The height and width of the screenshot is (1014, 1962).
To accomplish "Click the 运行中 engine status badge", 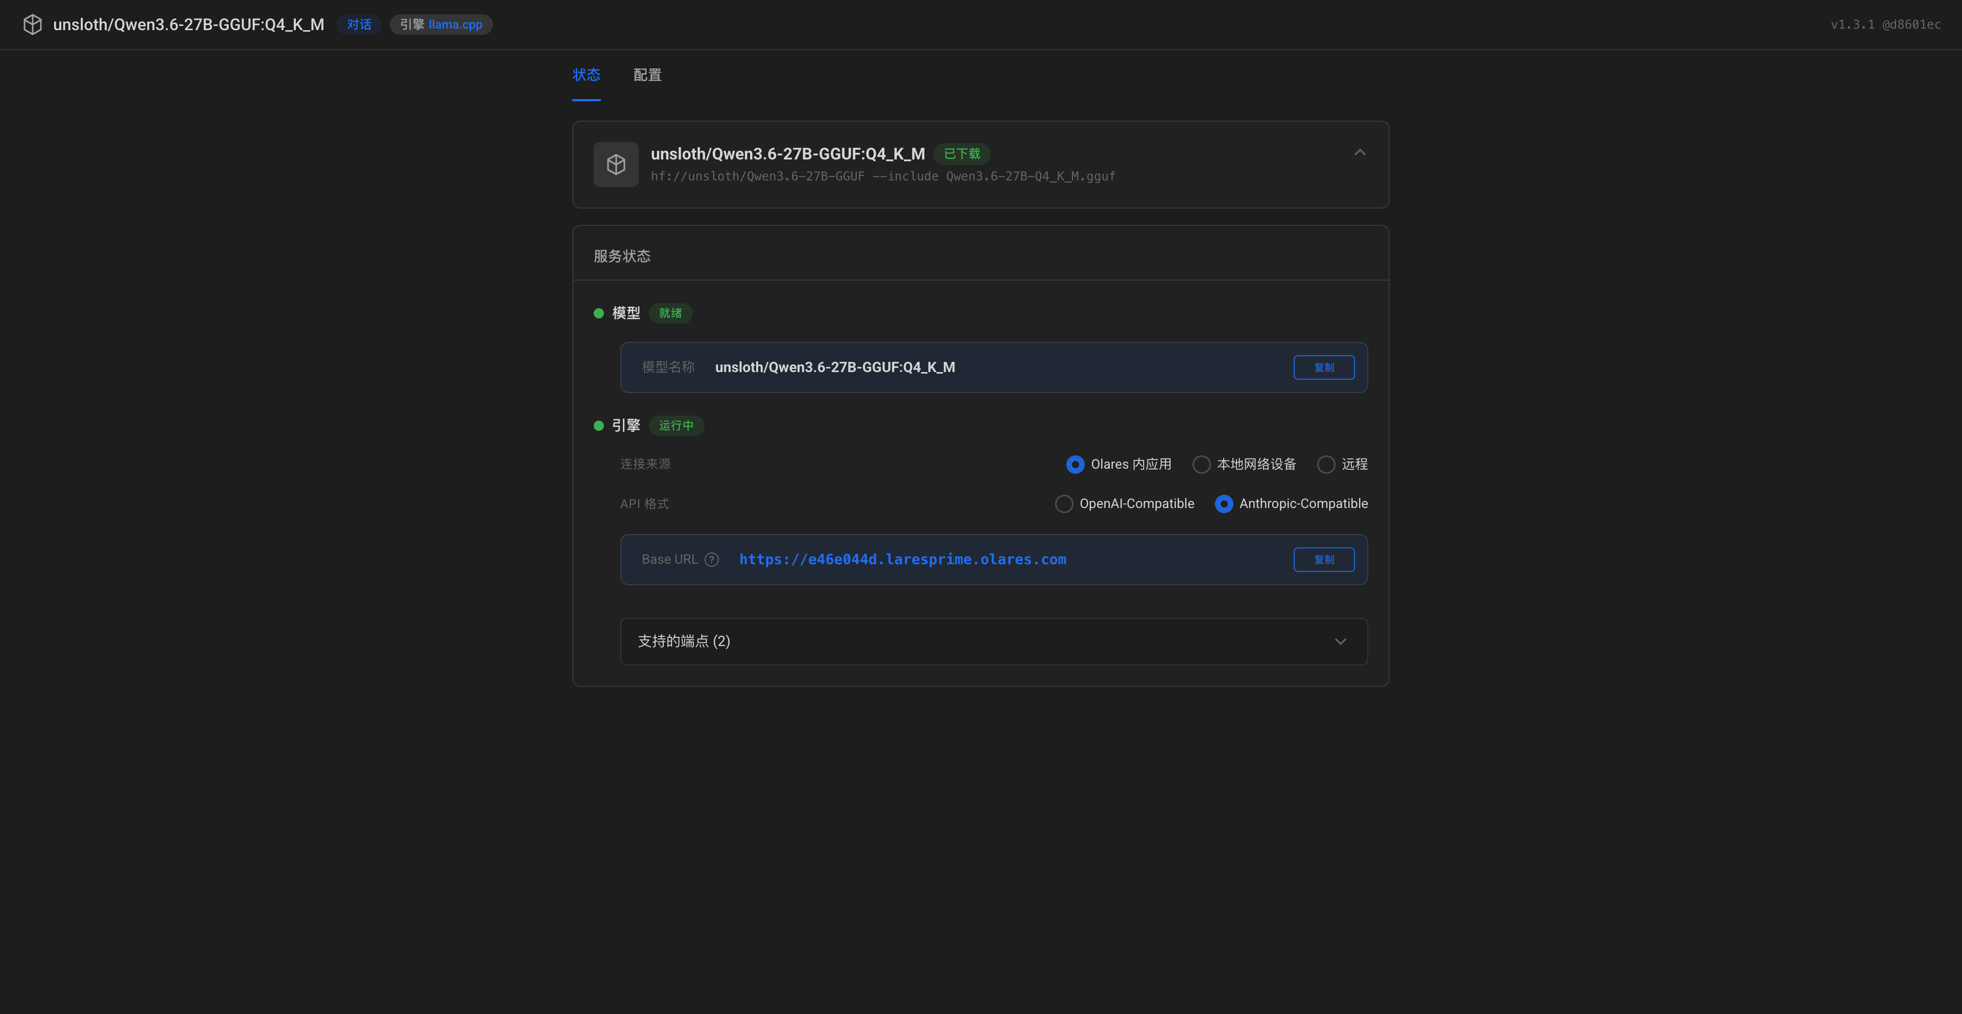I will 676,426.
